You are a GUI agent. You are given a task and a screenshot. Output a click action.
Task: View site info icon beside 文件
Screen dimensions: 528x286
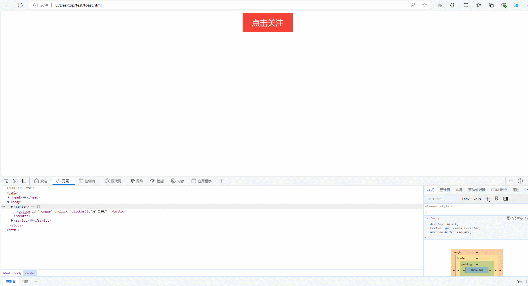point(36,5)
